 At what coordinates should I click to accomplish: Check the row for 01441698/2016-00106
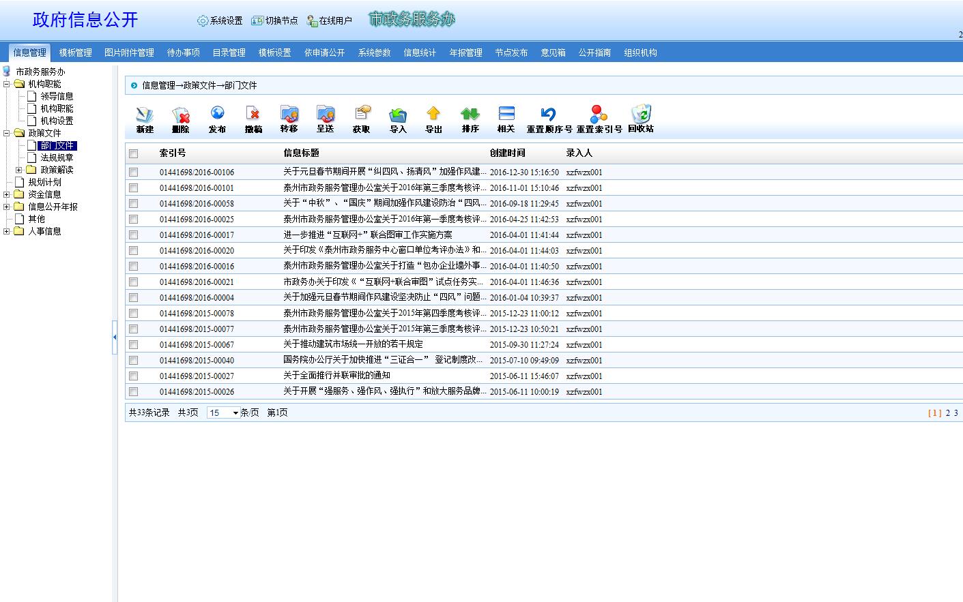point(134,172)
